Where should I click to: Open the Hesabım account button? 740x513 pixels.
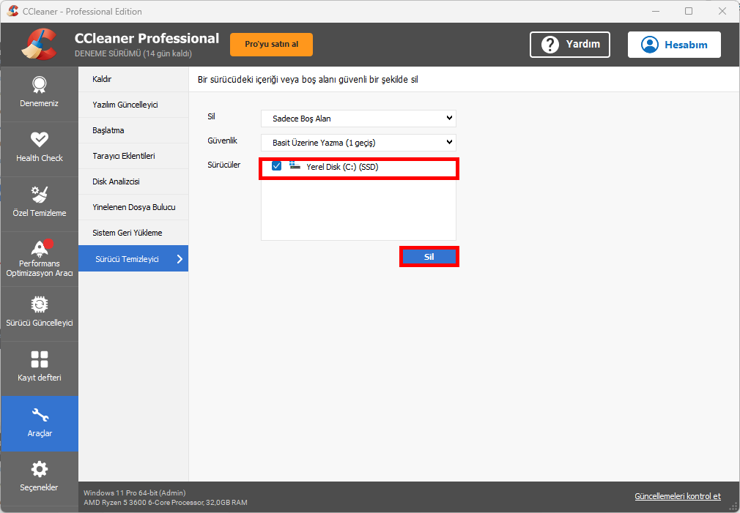673,45
